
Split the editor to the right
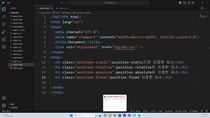[x=202, y=8]
